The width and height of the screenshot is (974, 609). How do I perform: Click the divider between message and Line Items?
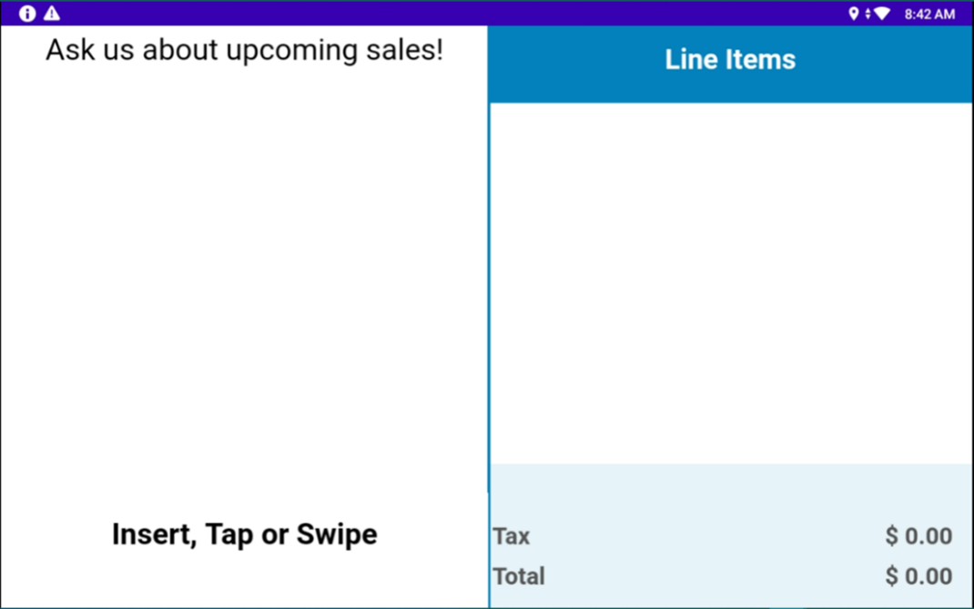tap(489, 317)
